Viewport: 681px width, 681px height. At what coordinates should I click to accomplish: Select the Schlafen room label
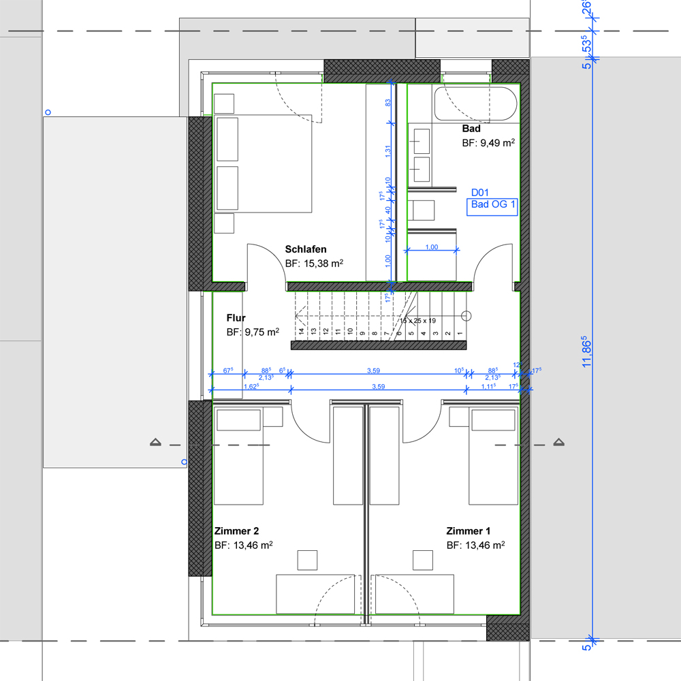click(306, 249)
